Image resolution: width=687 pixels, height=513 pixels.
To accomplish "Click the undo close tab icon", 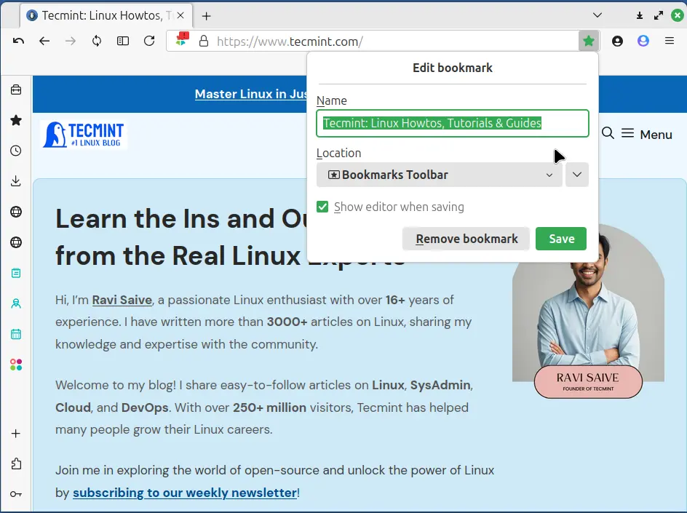I will (18, 41).
